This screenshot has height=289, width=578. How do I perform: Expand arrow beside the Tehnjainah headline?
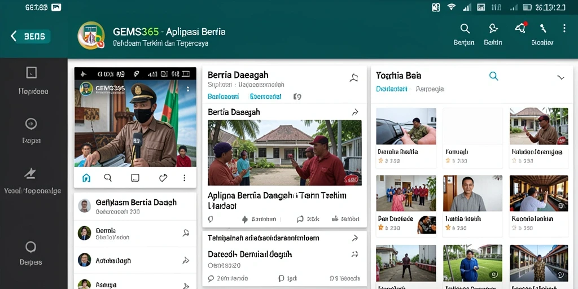point(355,238)
